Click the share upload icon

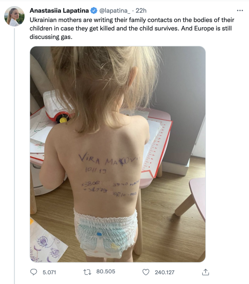205,272
